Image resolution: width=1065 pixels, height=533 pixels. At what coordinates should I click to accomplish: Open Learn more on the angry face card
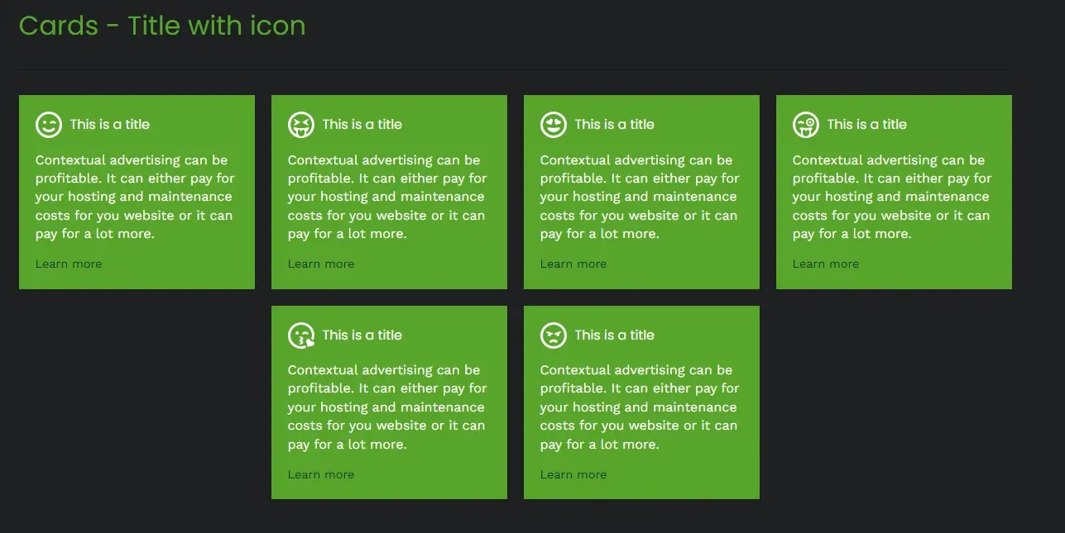coord(573,474)
